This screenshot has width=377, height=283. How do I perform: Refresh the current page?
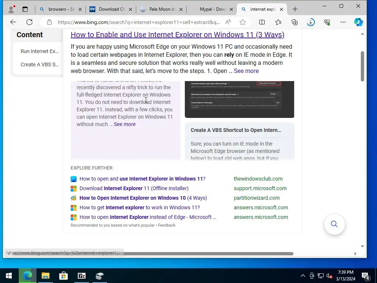[x=29, y=22]
